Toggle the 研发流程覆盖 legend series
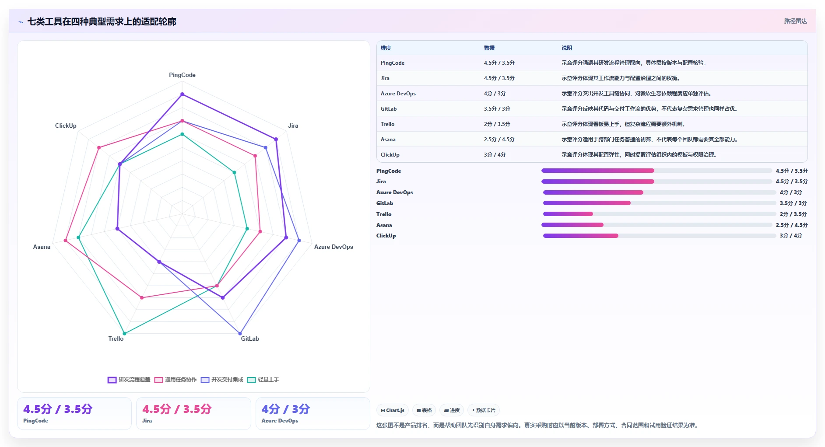825x447 pixels. tap(129, 380)
